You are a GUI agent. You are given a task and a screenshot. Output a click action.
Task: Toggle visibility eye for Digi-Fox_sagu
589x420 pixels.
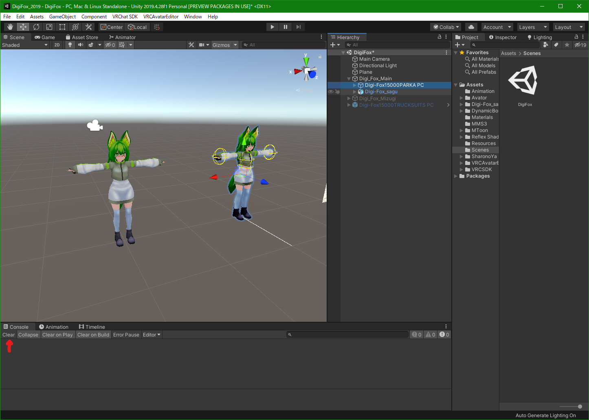click(331, 92)
